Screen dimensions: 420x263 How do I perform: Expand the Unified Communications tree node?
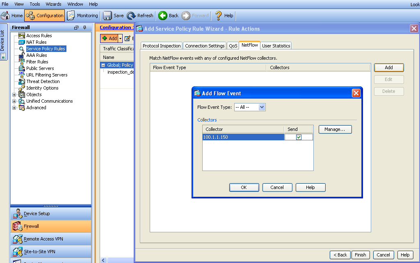pyautogui.click(x=14, y=101)
